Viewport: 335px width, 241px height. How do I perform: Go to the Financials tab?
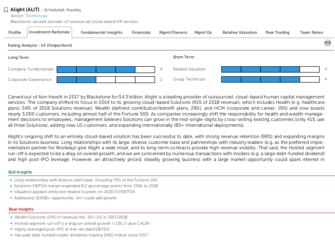click(x=141, y=32)
